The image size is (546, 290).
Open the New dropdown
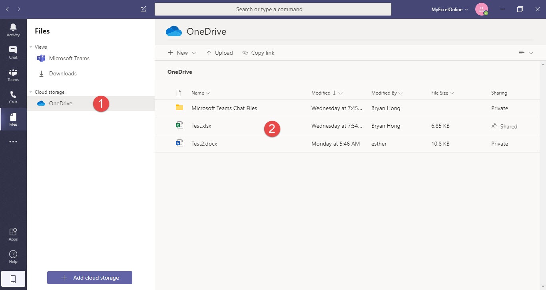[182, 53]
